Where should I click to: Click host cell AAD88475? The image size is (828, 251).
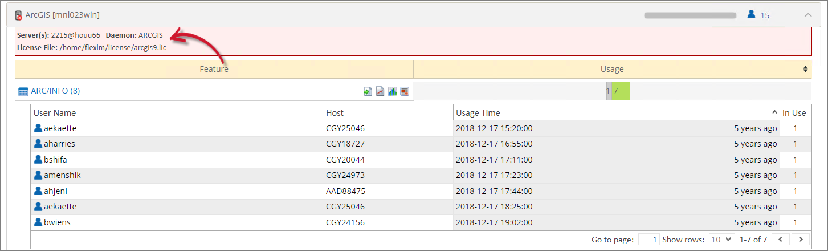click(x=346, y=191)
